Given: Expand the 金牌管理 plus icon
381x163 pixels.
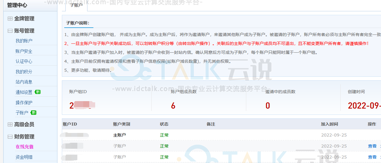Looking at the screenshot, I should 10,19.
